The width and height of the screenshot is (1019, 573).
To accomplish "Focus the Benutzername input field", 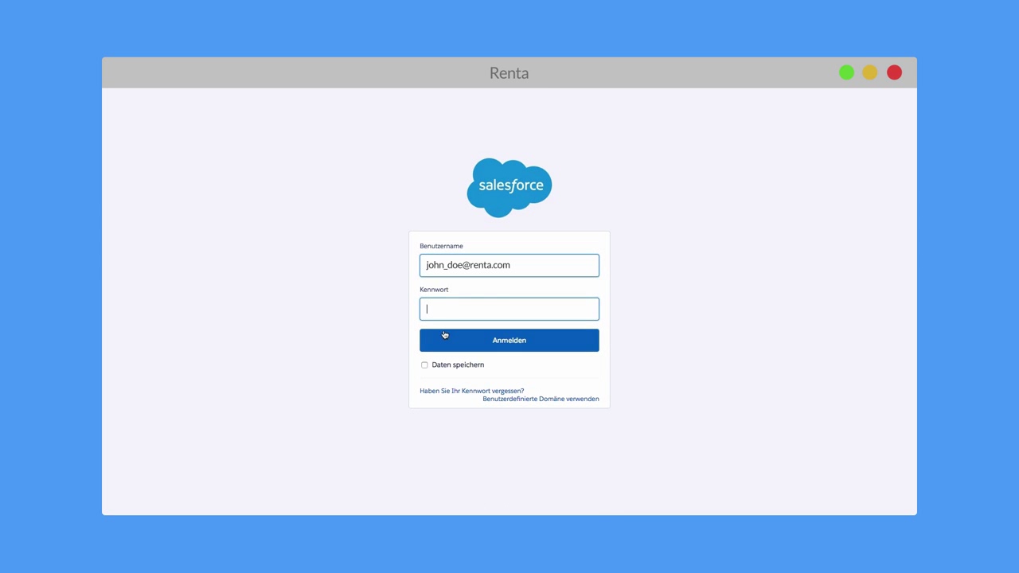I will click(x=509, y=265).
